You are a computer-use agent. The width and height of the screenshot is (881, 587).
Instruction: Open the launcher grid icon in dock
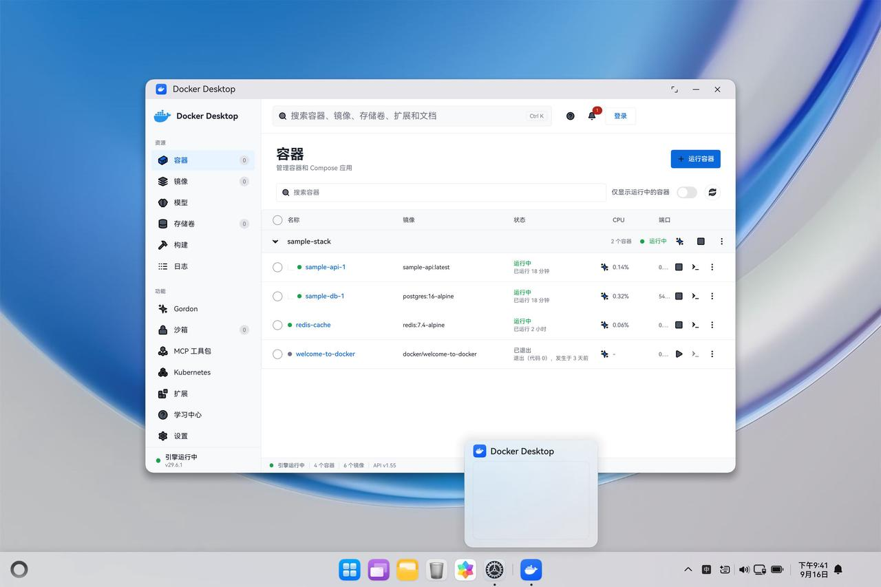coord(350,570)
